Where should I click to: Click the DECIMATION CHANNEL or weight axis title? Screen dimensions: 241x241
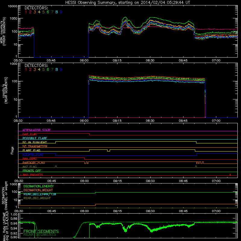click(5, 196)
